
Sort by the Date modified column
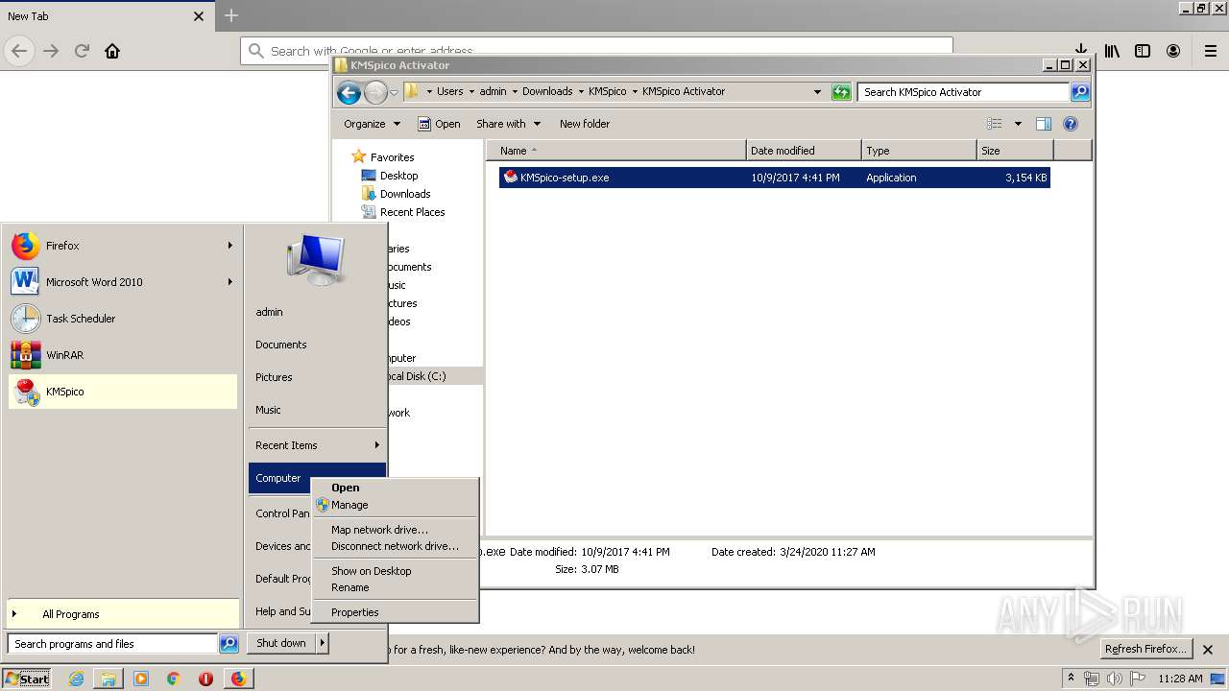coord(804,151)
